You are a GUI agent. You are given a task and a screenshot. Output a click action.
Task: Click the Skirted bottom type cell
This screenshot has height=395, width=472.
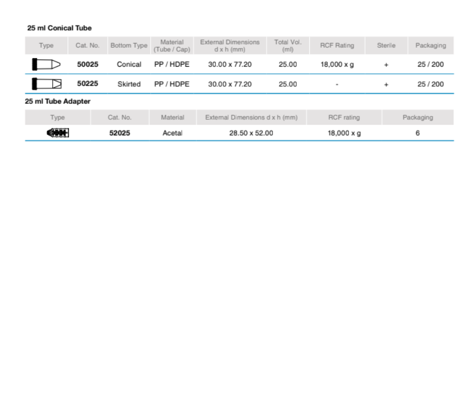click(x=129, y=84)
